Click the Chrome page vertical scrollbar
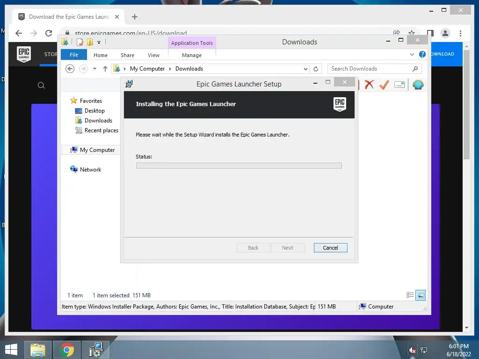The width and height of the screenshot is (479, 359). click(466, 104)
